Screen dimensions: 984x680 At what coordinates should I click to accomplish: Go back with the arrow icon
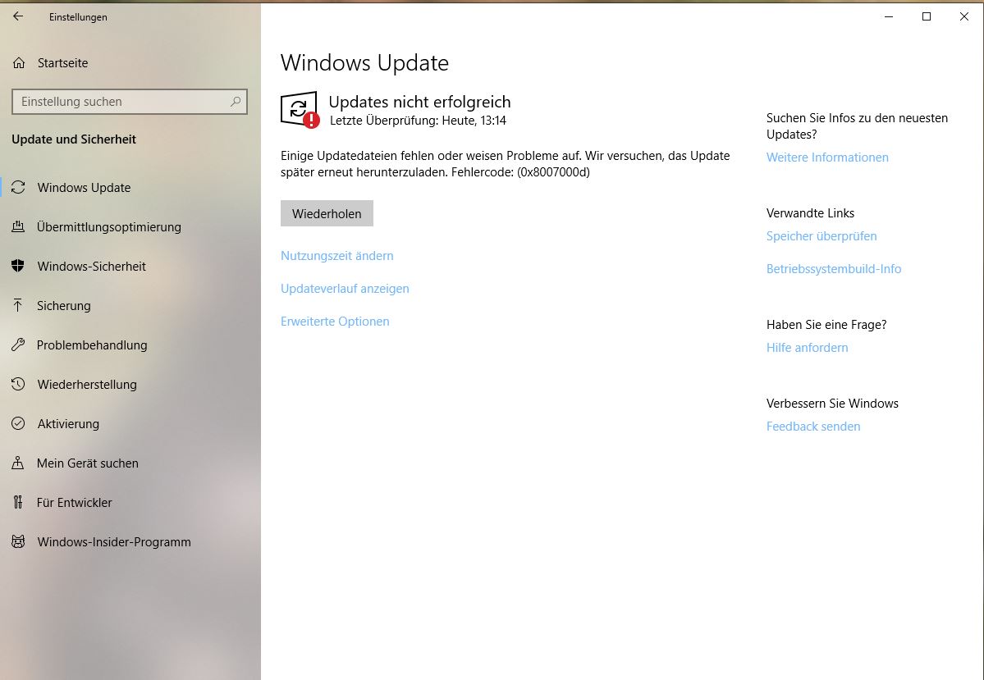[17, 17]
